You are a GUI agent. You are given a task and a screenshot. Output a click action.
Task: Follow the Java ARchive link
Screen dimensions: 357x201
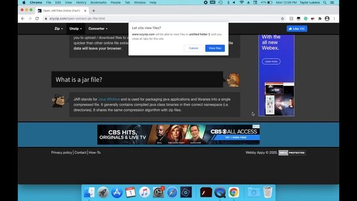coord(109,99)
